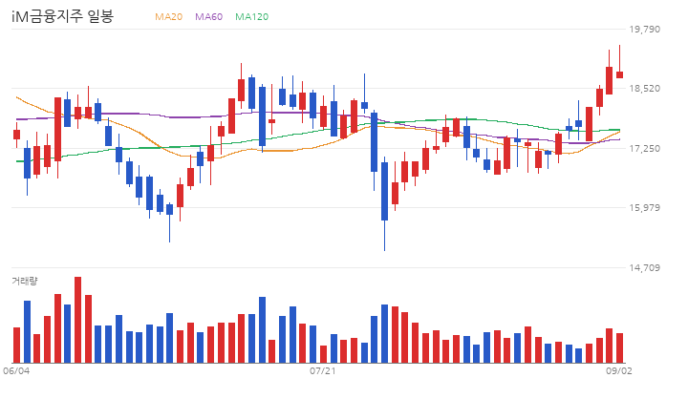Screen dimensions: 688x420
Task: Click the 거래량 volume label
Action: click(x=25, y=281)
